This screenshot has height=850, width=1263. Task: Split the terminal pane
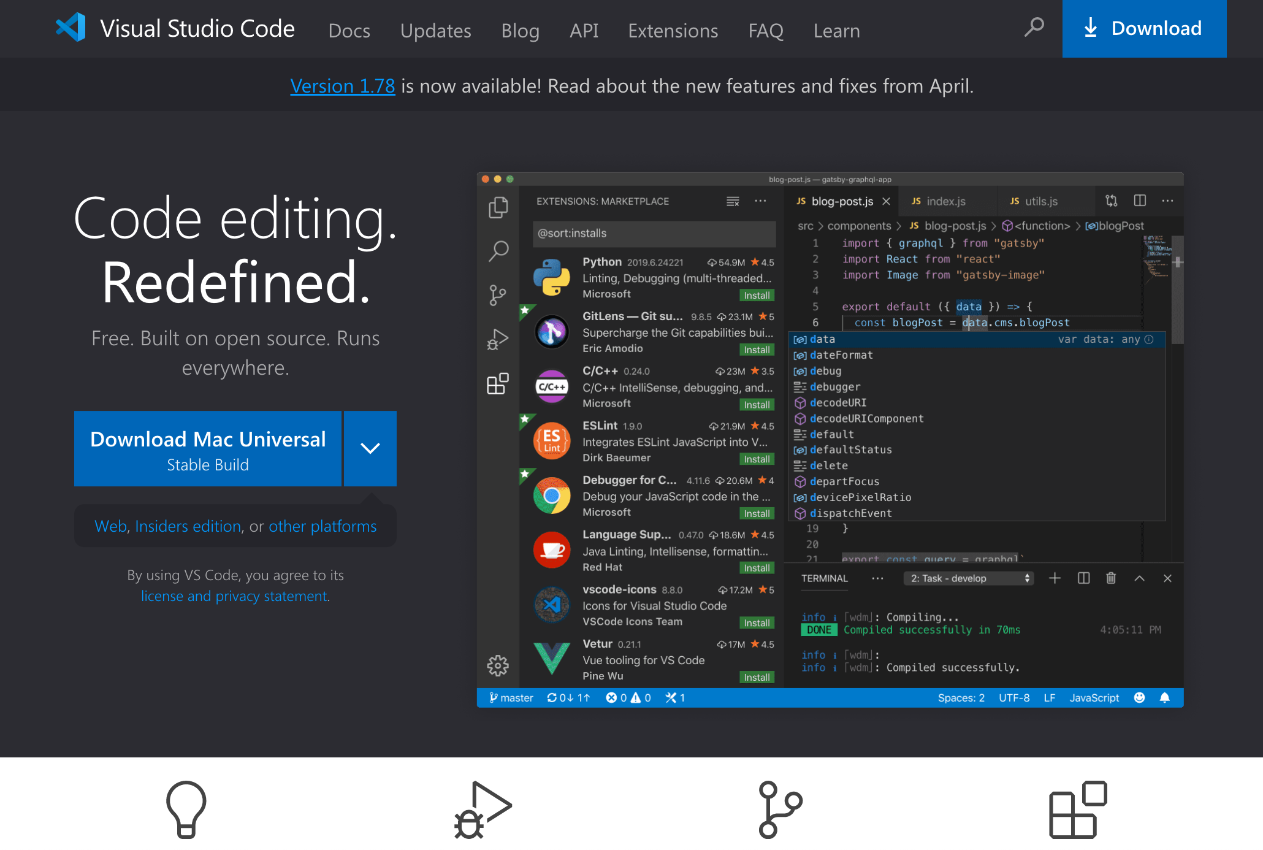click(x=1083, y=578)
